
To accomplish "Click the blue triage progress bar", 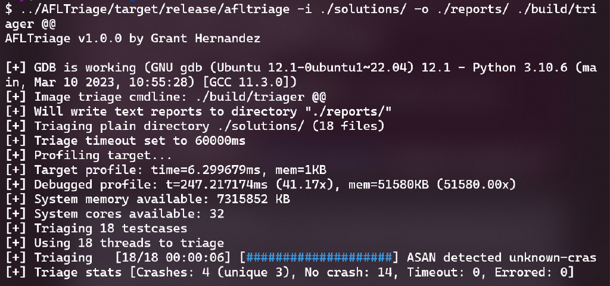I will (319, 257).
